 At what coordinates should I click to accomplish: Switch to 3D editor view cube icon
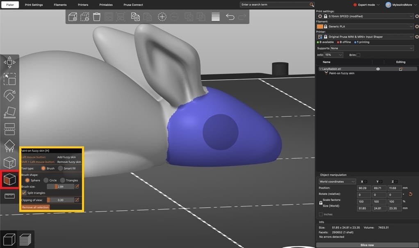[x=9, y=239]
